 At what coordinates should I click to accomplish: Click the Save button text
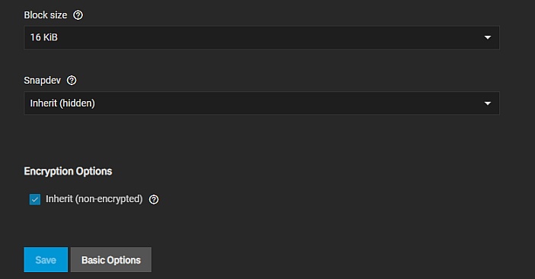46,260
